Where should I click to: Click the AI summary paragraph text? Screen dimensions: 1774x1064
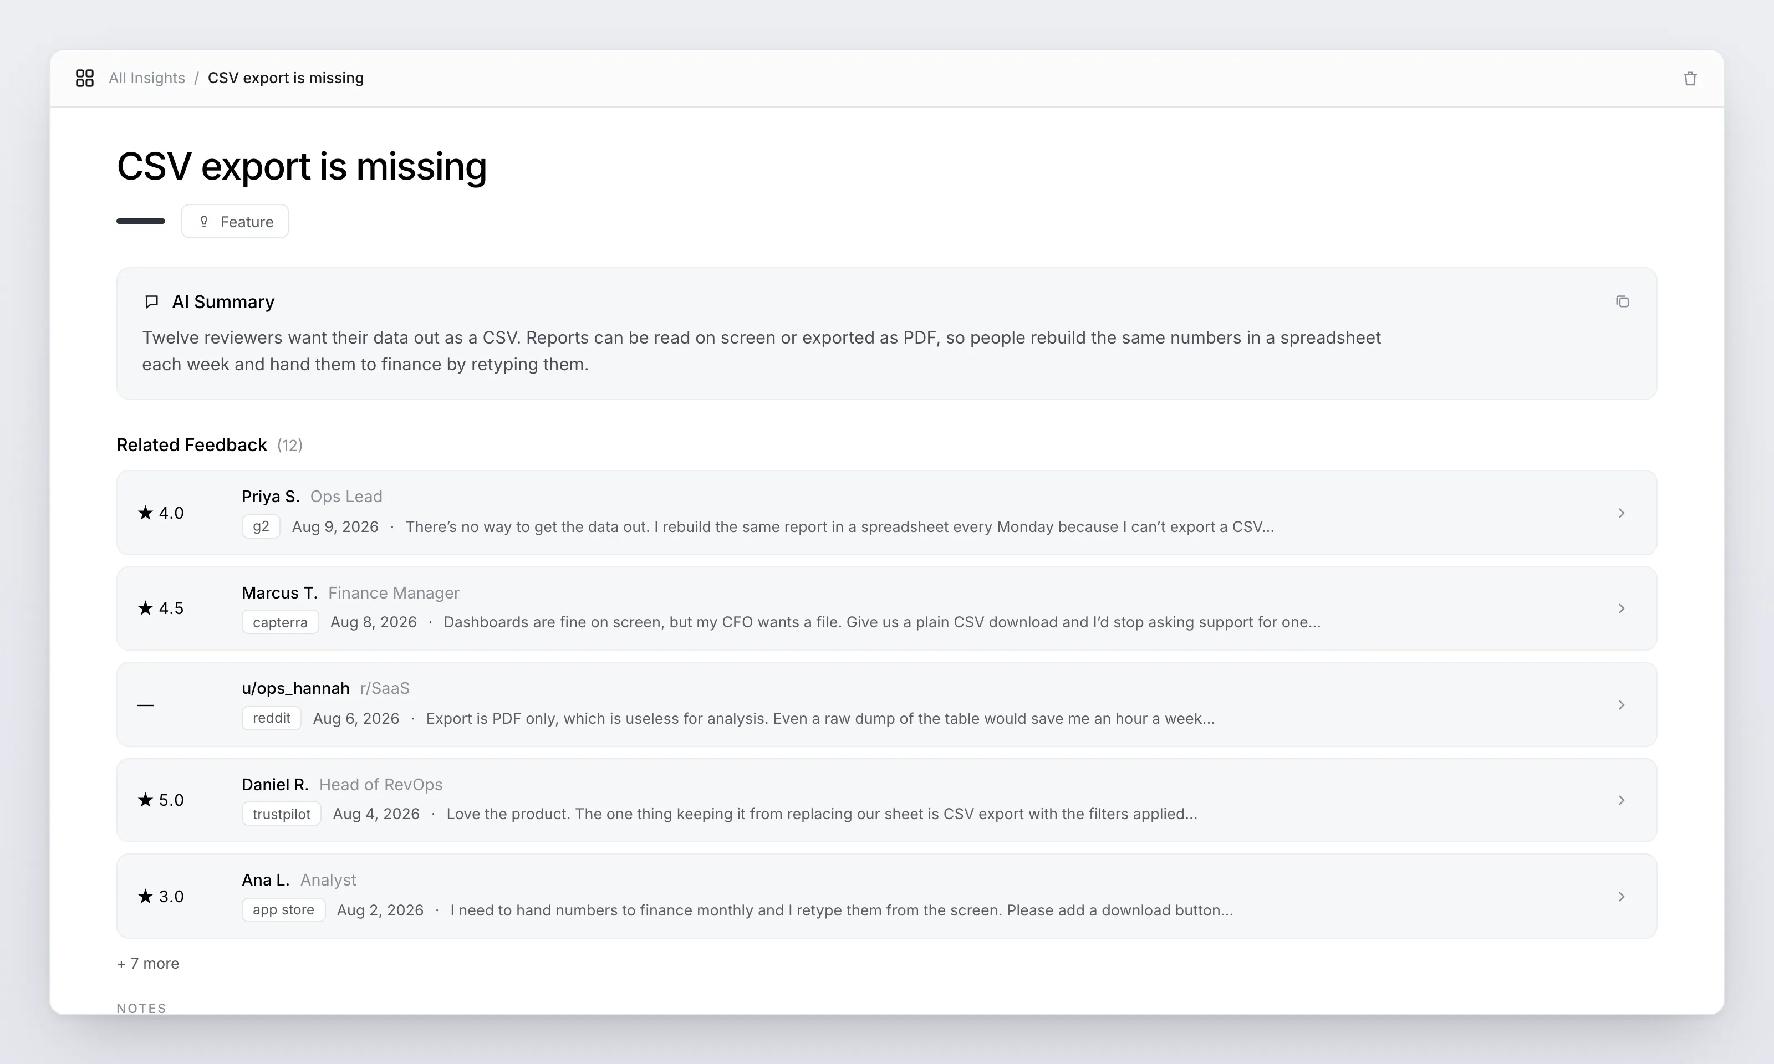pyautogui.click(x=762, y=351)
